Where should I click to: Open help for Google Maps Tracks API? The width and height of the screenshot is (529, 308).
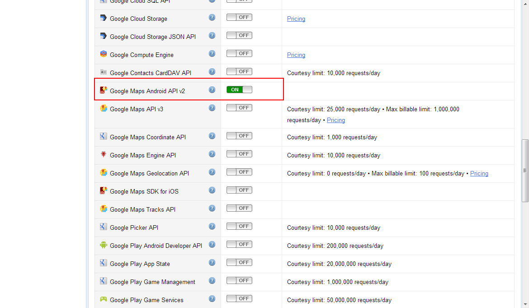click(x=212, y=208)
